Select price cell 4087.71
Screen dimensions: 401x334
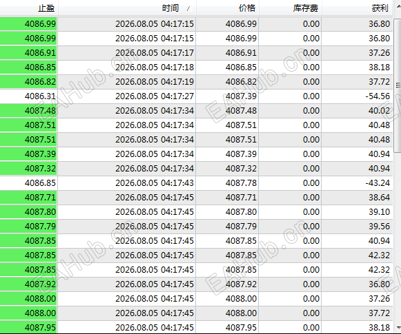click(x=227, y=198)
